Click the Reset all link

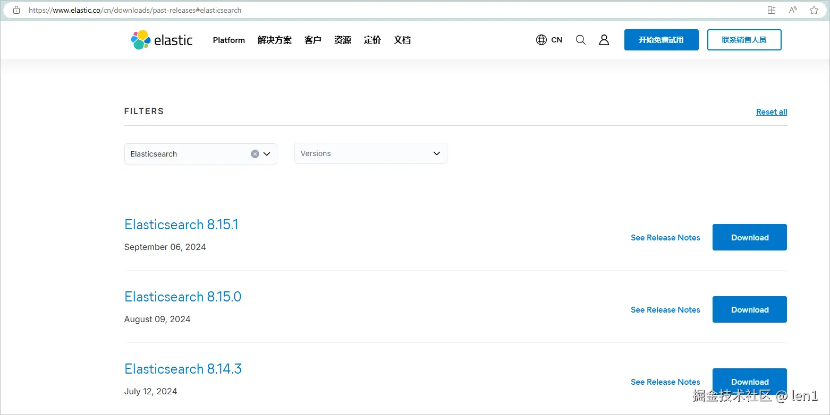(772, 112)
